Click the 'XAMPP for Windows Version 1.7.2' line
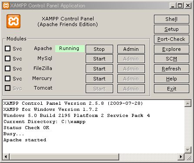Image resolution: width=194 pixels, height=163 pixels. (50, 110)
